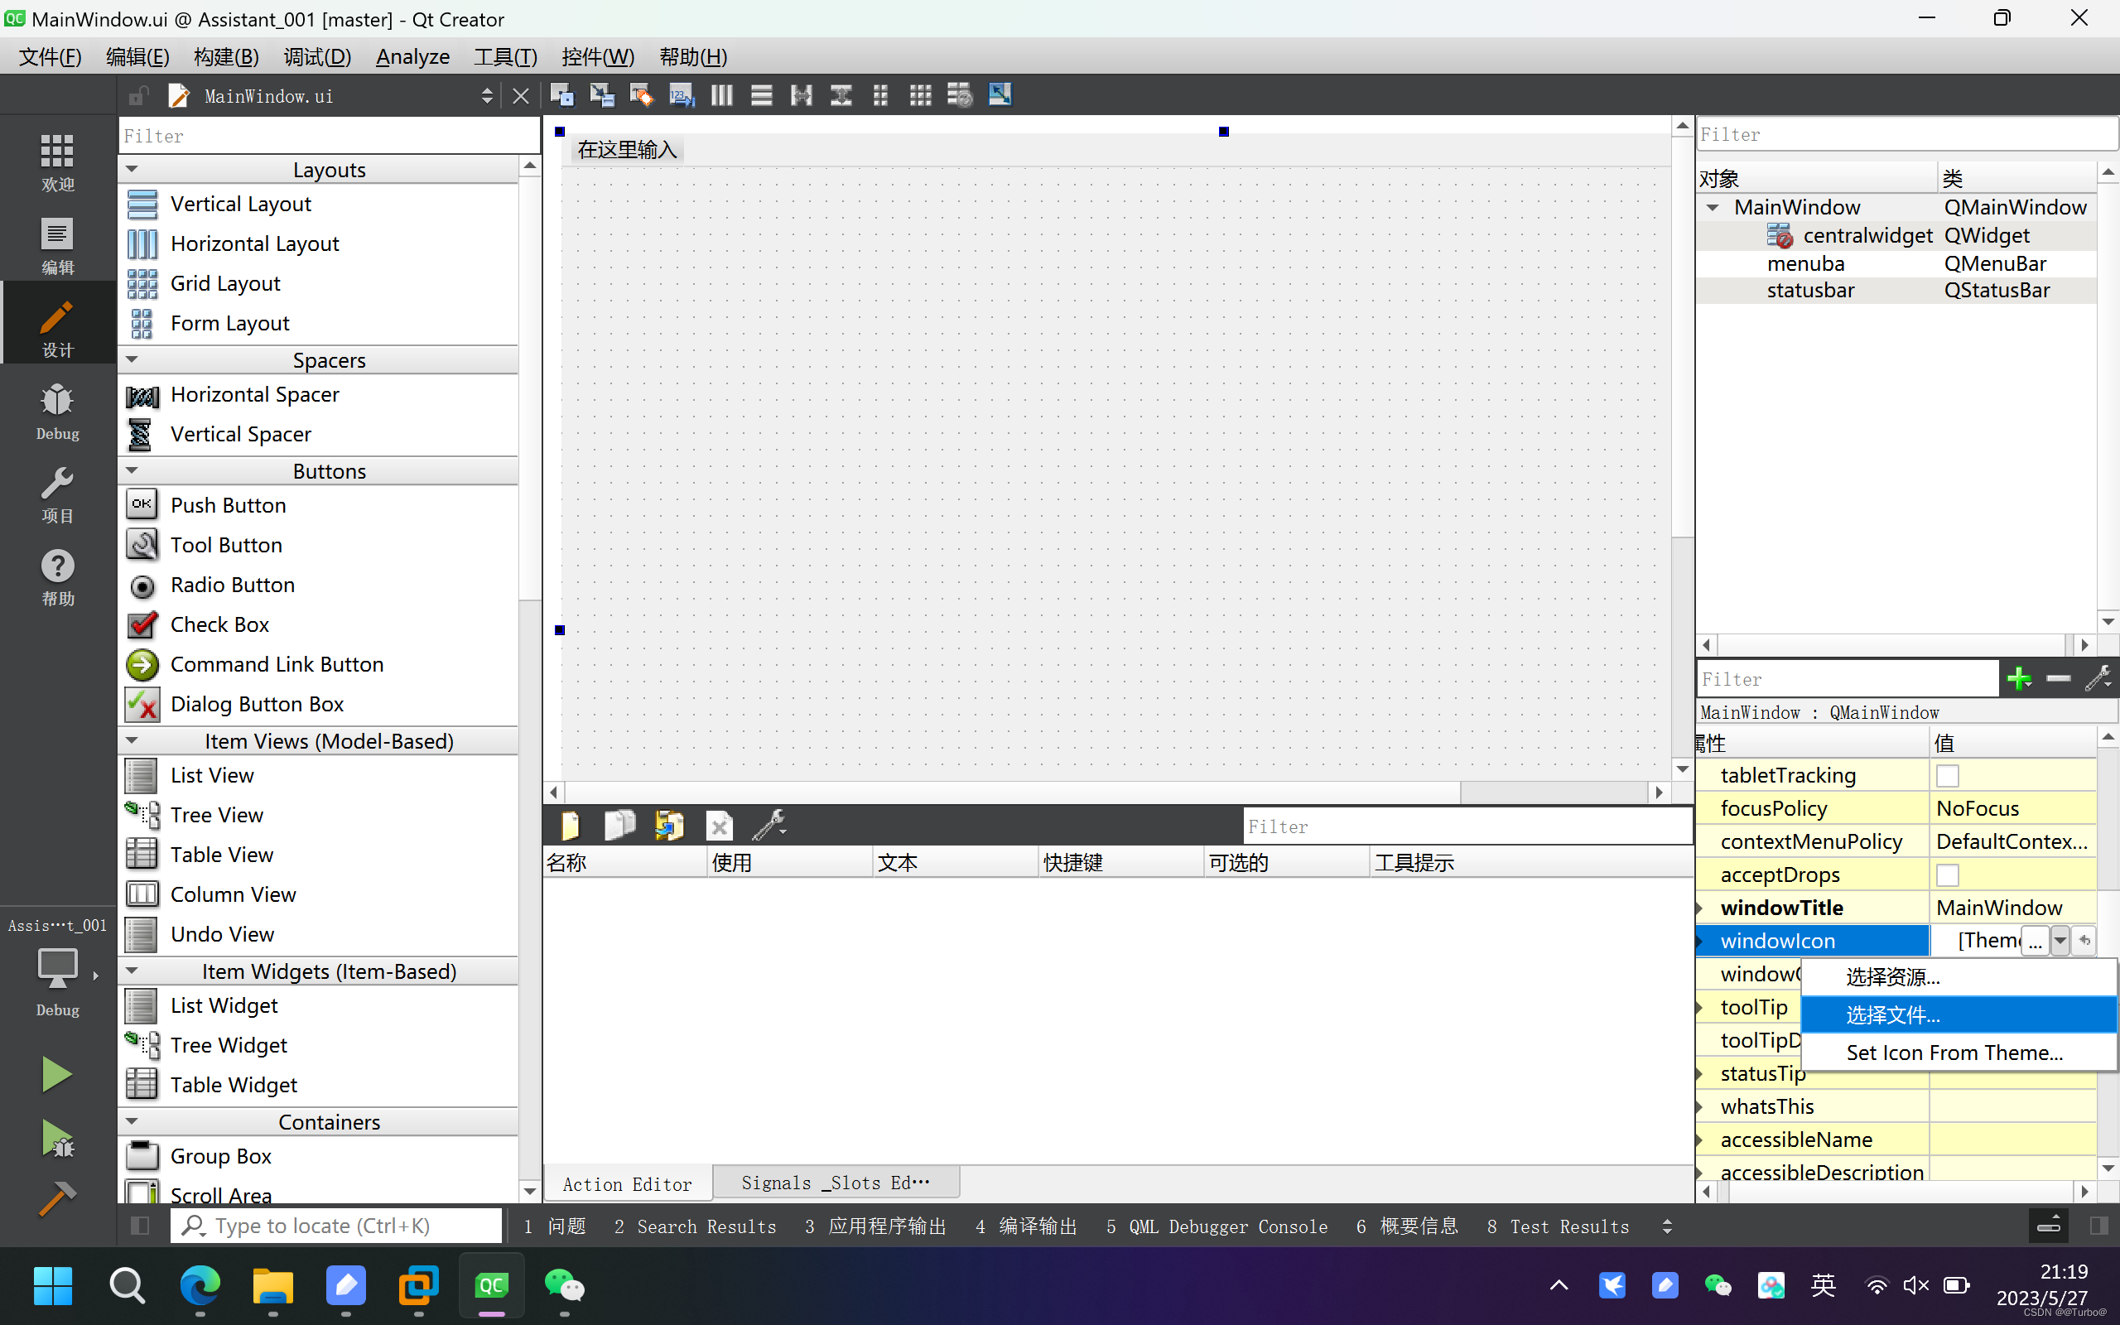Open windowIcon value dropdown arrow
The height and width of the screenshot is (1325, 2120).
tap(2060, 940)
